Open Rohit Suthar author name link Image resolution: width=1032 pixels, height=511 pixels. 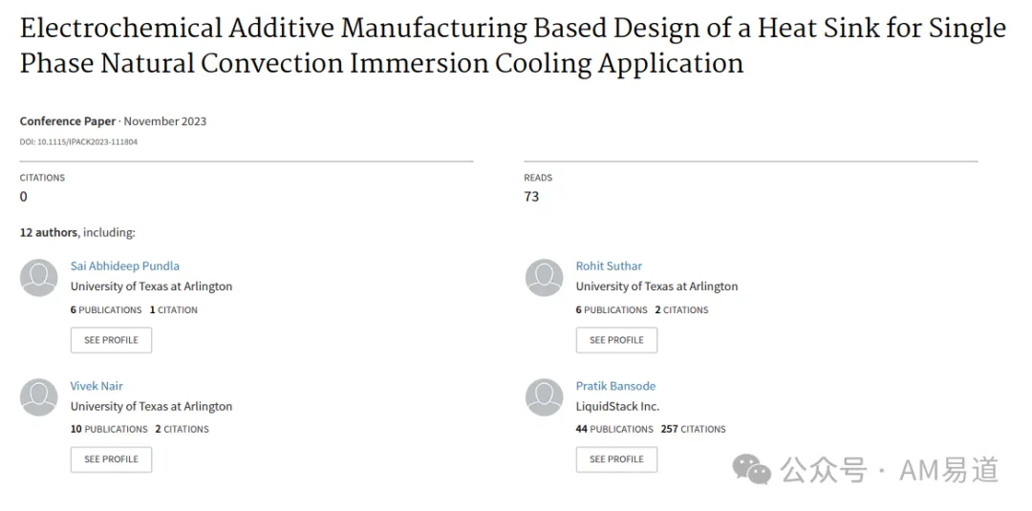point(609,266)
